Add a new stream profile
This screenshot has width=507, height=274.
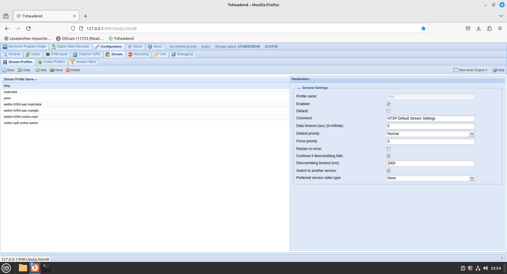tap(41, 70)
